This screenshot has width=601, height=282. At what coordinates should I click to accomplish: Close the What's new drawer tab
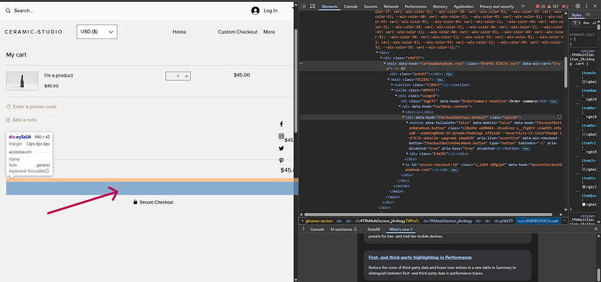tap(412, 229)
